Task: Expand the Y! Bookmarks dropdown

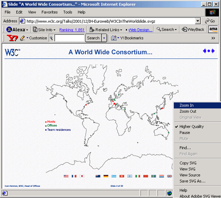Action: tap(118, 38)
